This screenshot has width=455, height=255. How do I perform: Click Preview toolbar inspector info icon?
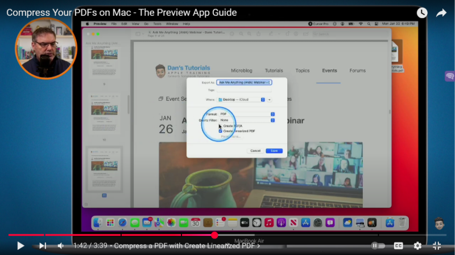[x=232, y=34]
